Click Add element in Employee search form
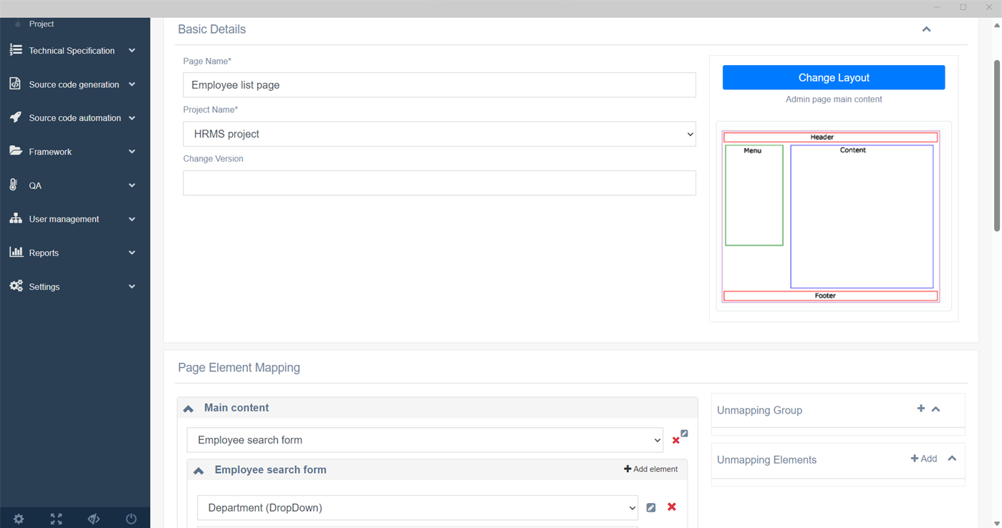Viewport: 1002px width, 528px height. coord(650,469)
